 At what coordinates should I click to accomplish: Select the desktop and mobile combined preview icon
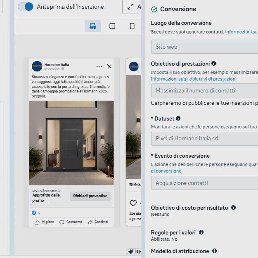click(x=93, y=26)
